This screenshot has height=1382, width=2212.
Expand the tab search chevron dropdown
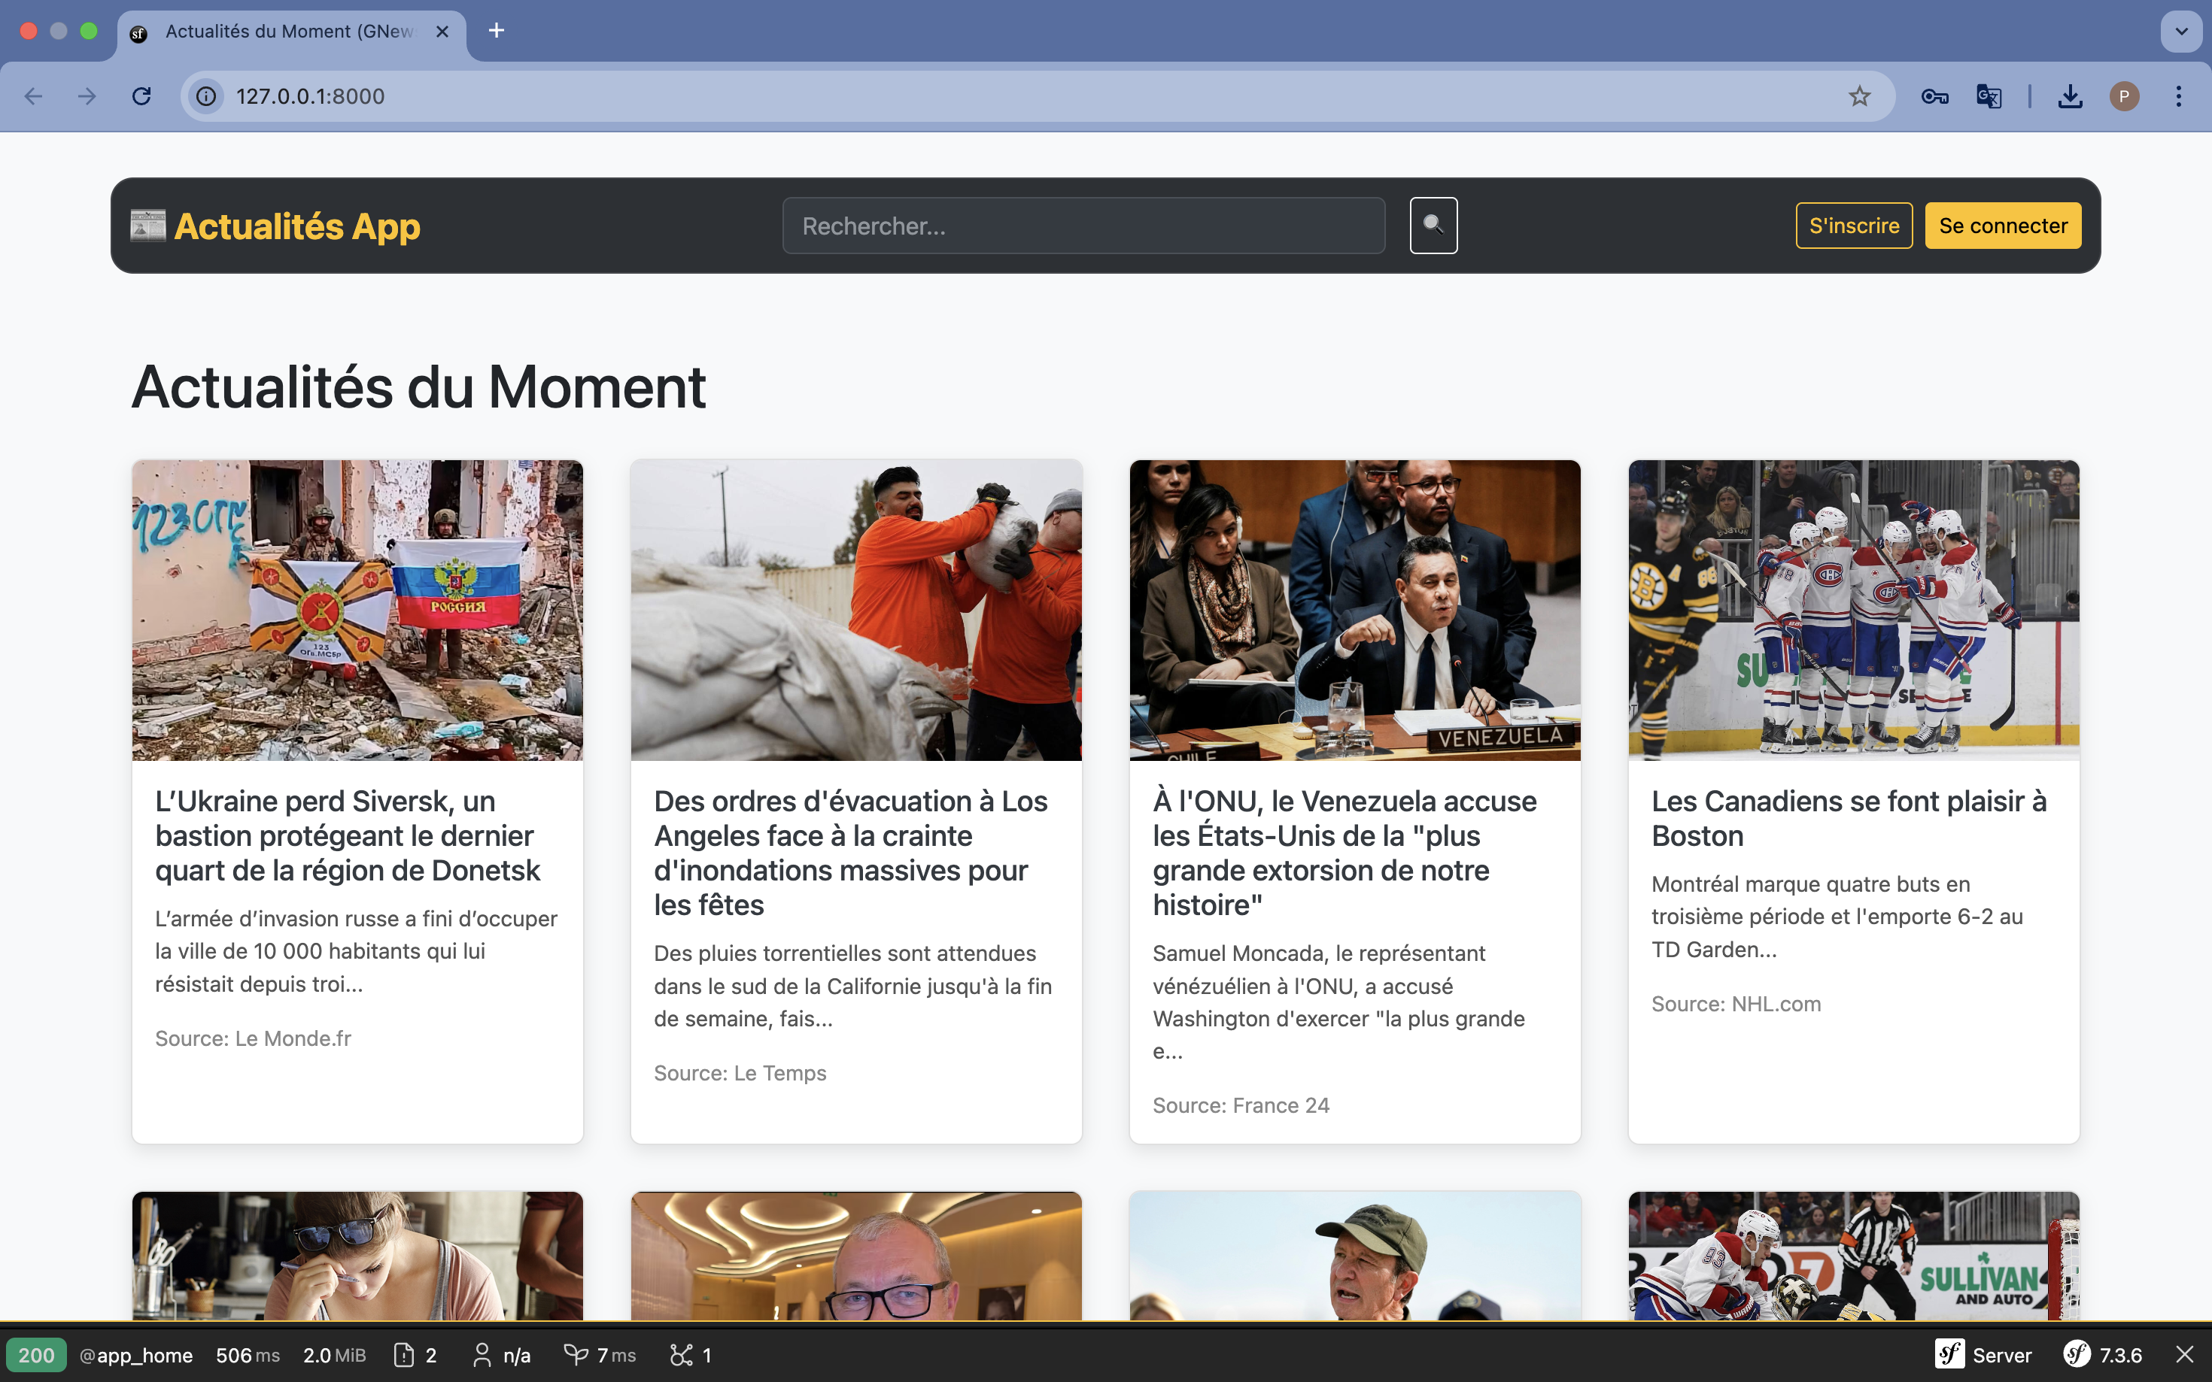coord(2181,31)
